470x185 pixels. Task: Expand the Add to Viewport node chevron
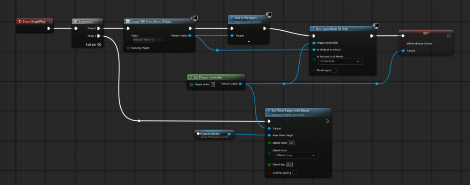(x=248, y=41)
